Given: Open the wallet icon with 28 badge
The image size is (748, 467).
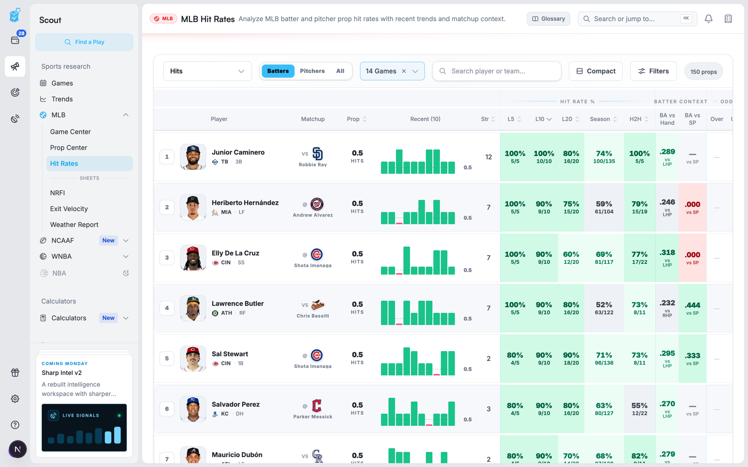Looking at the screenshot, I should pos(15,40).
